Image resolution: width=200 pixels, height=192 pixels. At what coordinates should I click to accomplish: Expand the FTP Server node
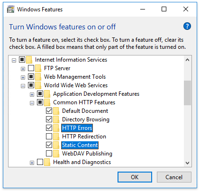tap(23, 69)
